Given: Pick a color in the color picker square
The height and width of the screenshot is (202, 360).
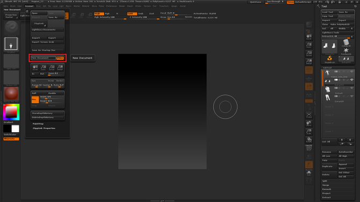Looking at the screenshot, I should click(x=11, y=112).
